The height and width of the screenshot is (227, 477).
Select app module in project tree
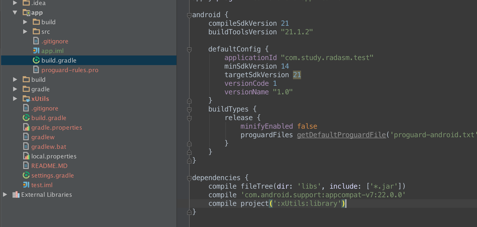click(x=37, y=13)
